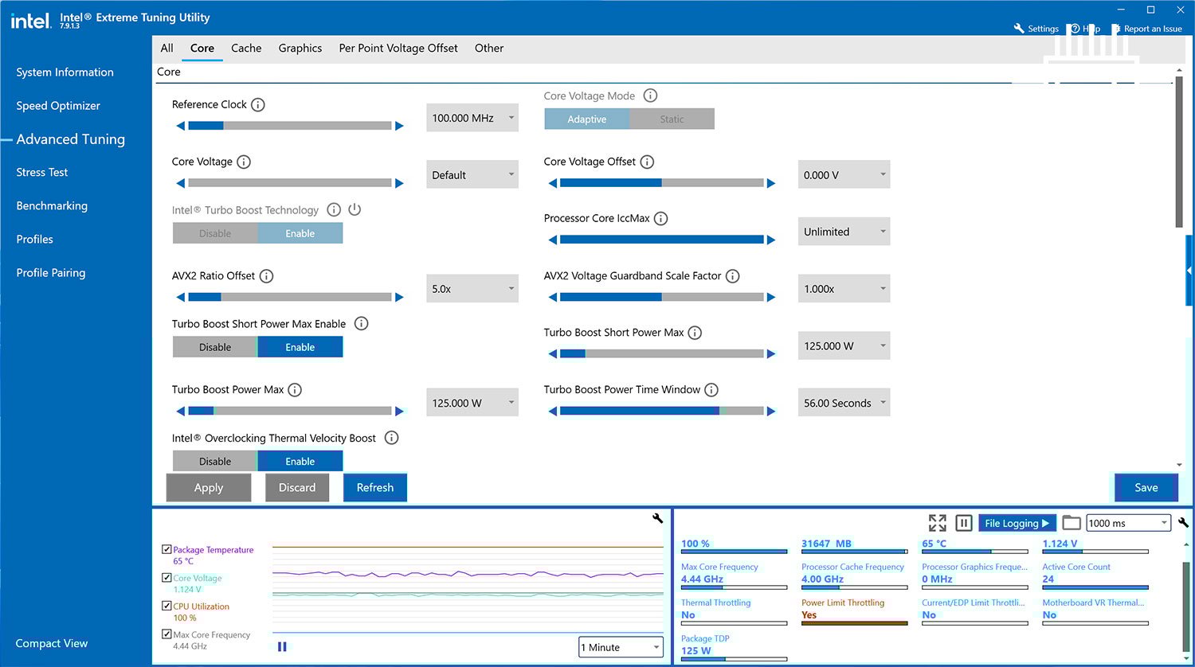
Task: Adjust the AVX2 Ratio Offset slider
Action: click(290, 297)
